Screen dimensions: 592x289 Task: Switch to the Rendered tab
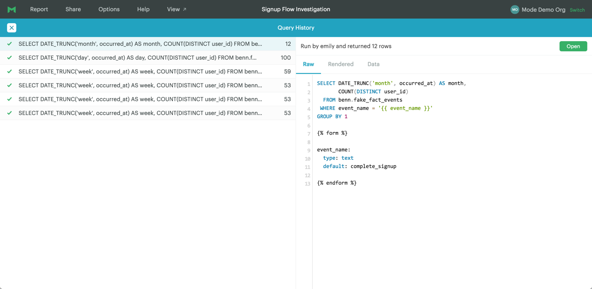tap(341, 64)
